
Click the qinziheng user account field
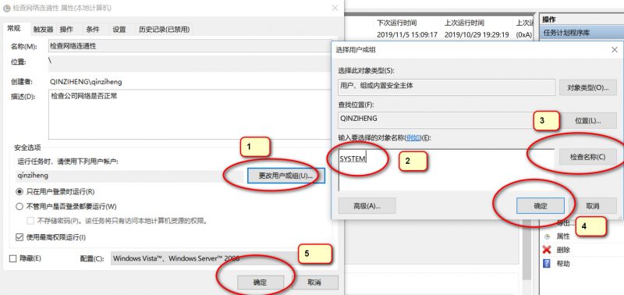(130, 176)
